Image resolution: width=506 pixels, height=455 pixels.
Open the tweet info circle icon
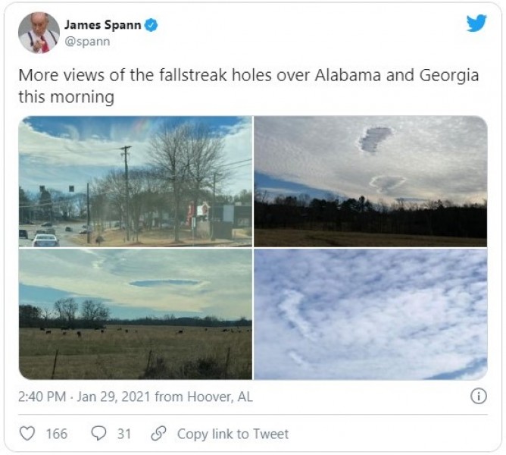tap(478, 397)
